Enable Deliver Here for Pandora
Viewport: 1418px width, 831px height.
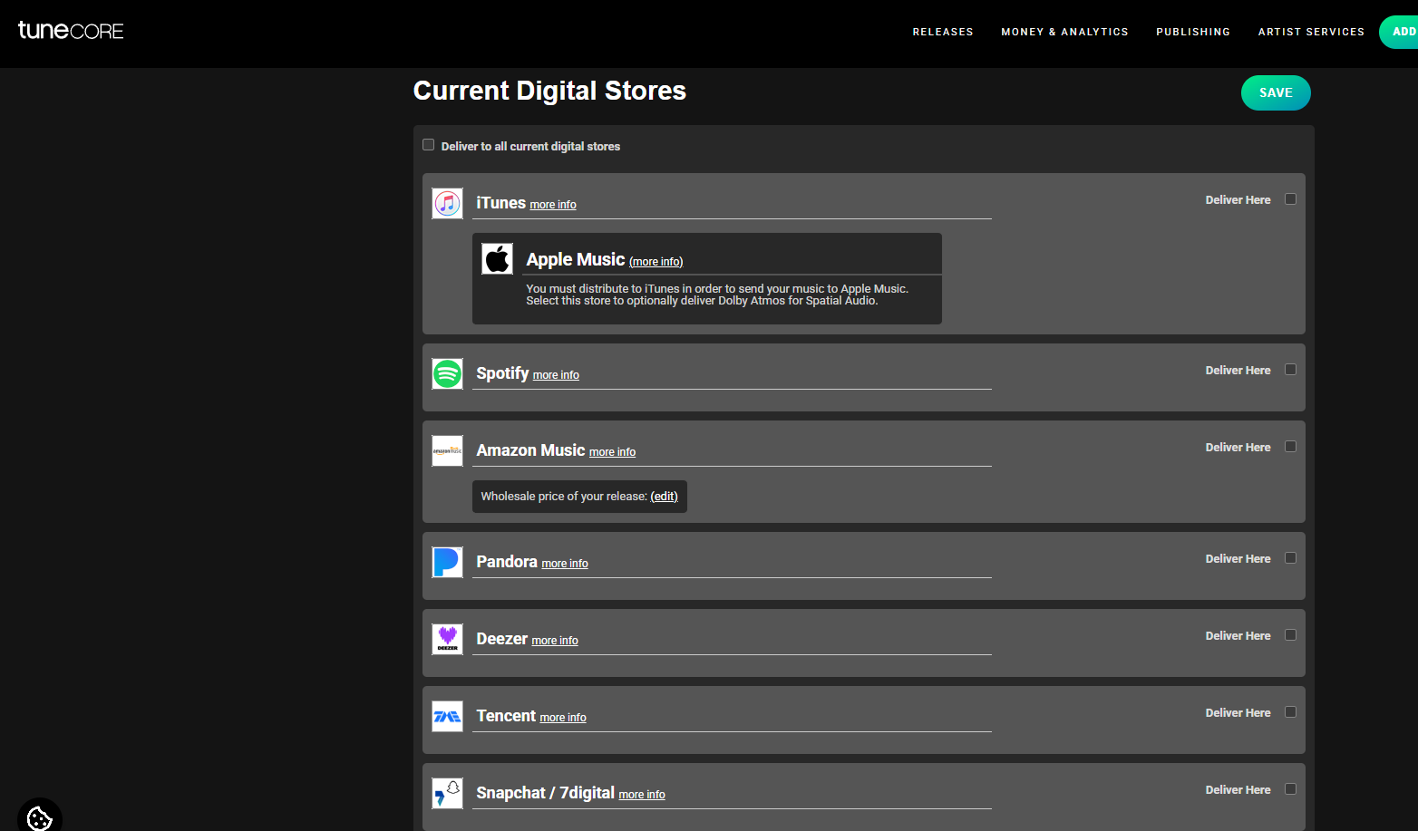click(x=1291, y=558)
